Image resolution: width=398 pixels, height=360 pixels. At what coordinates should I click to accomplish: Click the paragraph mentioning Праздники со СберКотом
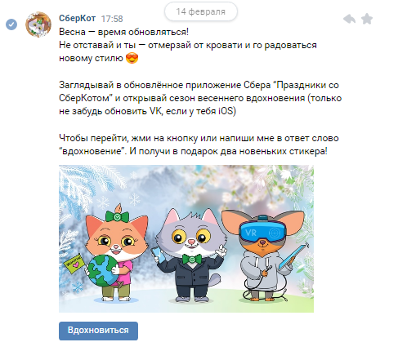click(200, 98)
